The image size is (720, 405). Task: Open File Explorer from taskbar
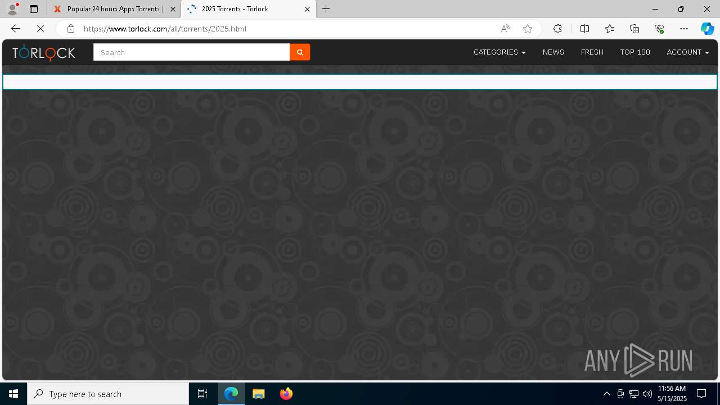tap(259, 394)
